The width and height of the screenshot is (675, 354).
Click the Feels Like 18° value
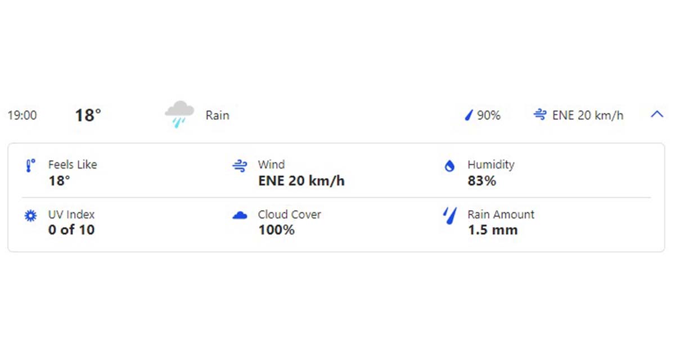tap(59, 181)
